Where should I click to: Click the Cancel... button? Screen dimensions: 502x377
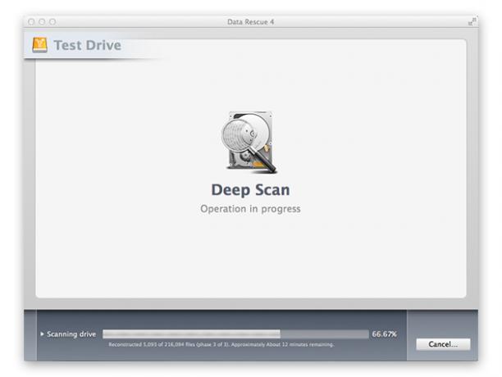[443, 344]
